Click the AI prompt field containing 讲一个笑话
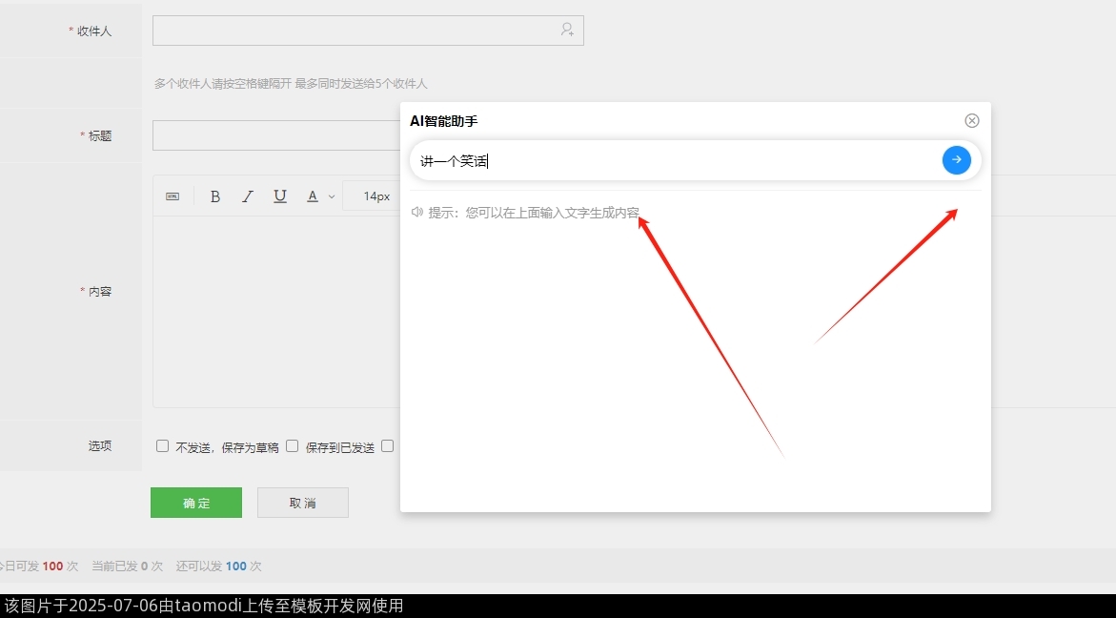Image resolution: width=1116 pixels, height=618 pixels. 667,161
